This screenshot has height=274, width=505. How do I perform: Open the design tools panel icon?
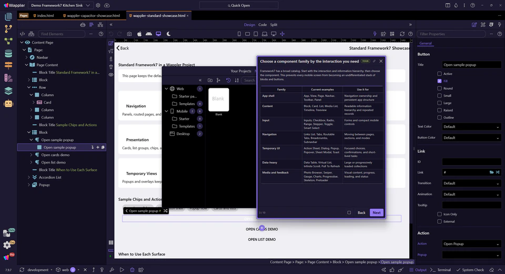click(x=483, y=25)
